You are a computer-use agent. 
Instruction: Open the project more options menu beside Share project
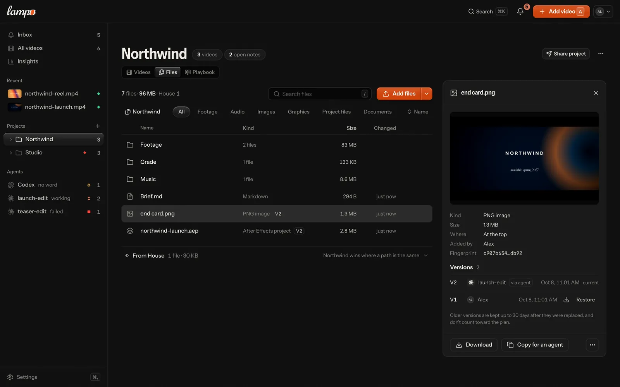click(601, 54)
